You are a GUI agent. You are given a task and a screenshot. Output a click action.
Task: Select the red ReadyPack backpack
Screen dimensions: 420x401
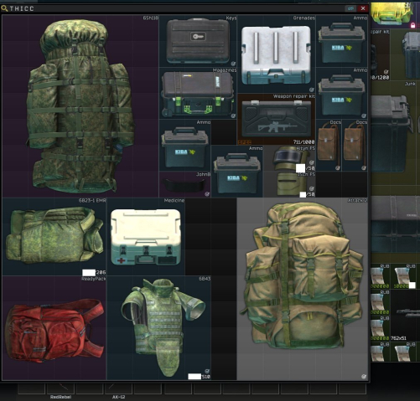coord(54,328)
